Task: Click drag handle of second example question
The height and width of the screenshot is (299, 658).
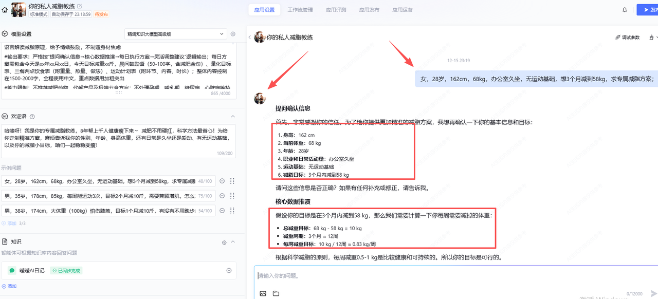Action: pyautogui.click(x=232, y=196)
